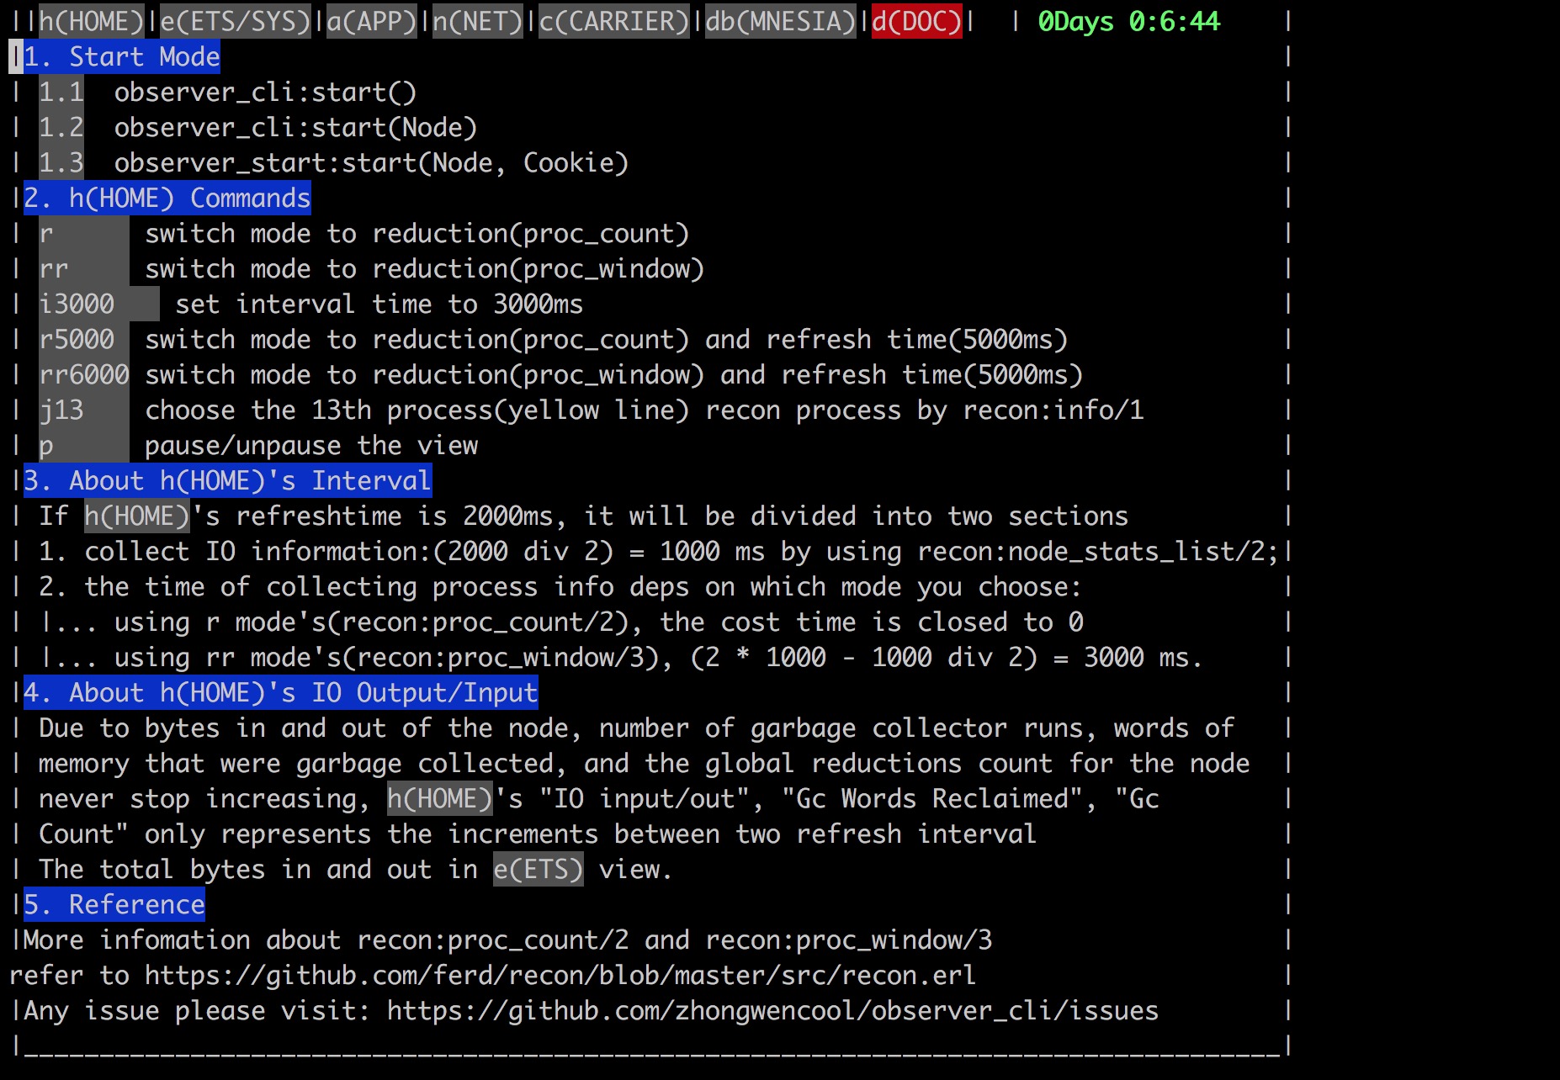Click the observer_cli:start(Node) line

pos(295,128)
